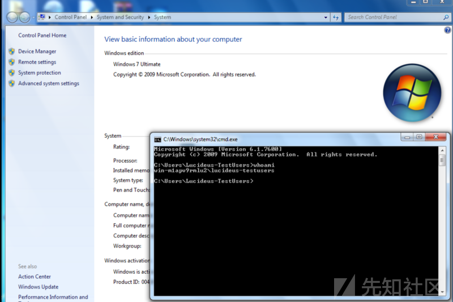The height and width of the screenshot is (302, 453).
Task: Open Action Center link
Action: click(35, 277)
